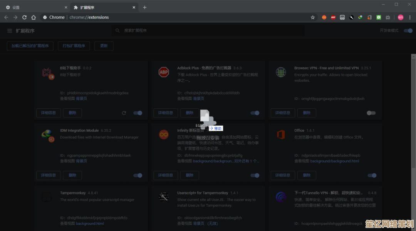Remove the B站下载助手 extension
This screenshot has width=416, height=231.
coord(72,113)
